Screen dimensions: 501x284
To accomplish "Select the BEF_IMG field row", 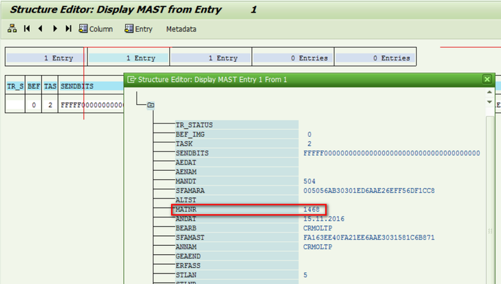I will point(237,135).
